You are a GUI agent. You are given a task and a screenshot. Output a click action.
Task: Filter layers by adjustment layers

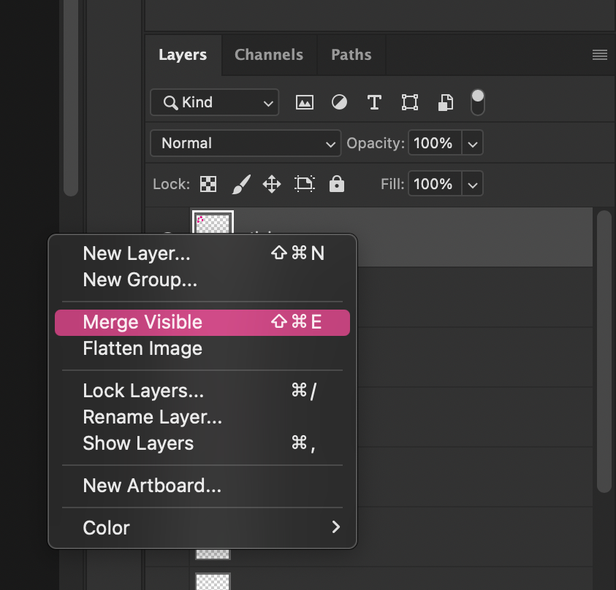click(x=339, y=102)
